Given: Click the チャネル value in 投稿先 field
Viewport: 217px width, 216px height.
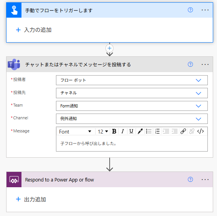Looking at the screenshot, I should tap(69, 93).
